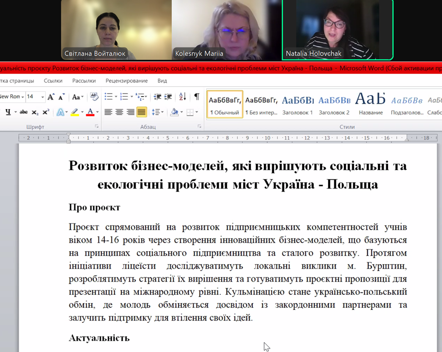
Task: Center-align the paragraph text
Action: click(x=119, y=112)
